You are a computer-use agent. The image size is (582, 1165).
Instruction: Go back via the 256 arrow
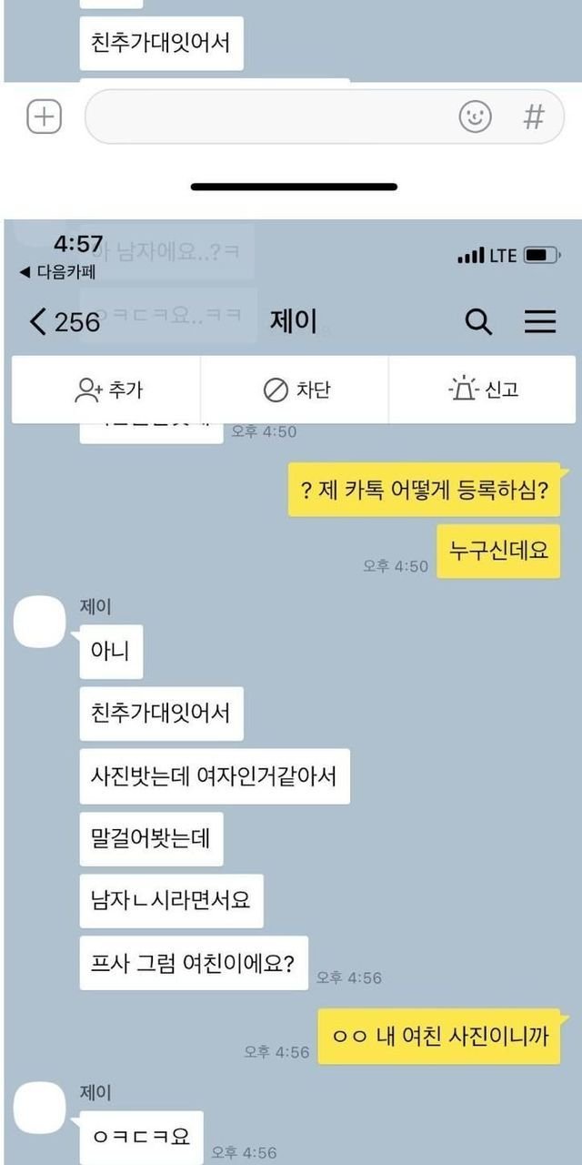point(64,321)
